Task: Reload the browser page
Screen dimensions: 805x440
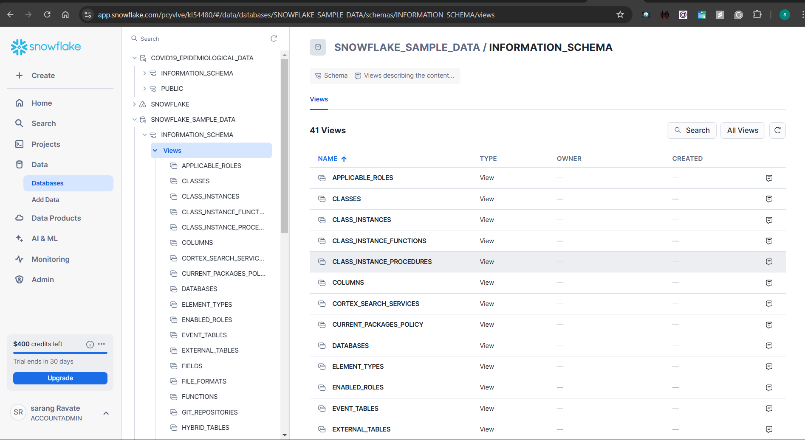Action: pos(47,15)
